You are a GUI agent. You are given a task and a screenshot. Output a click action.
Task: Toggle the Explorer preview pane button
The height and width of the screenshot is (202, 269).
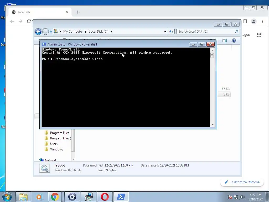pos(225,41)
